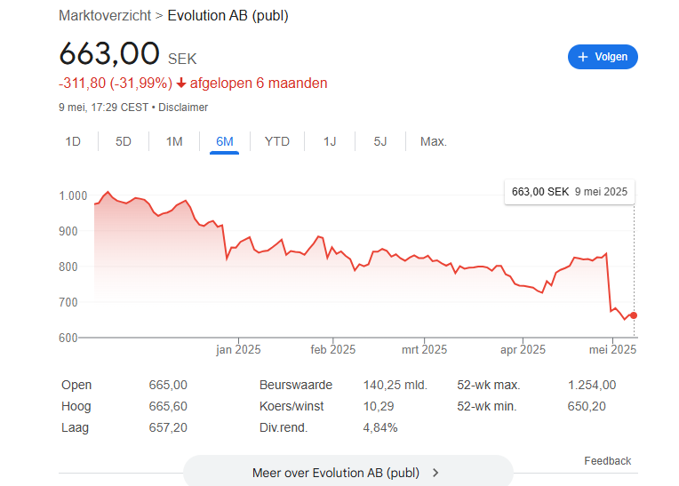679x486 pixels.
Task: Click the plus icon in the Volgen button
Action: point(583,57)
